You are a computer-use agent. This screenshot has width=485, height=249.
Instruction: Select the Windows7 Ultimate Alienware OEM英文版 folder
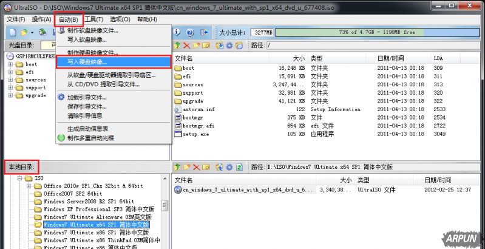click(x=98, y=217)
